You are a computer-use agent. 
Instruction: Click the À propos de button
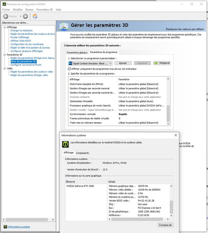pos(165,225)
